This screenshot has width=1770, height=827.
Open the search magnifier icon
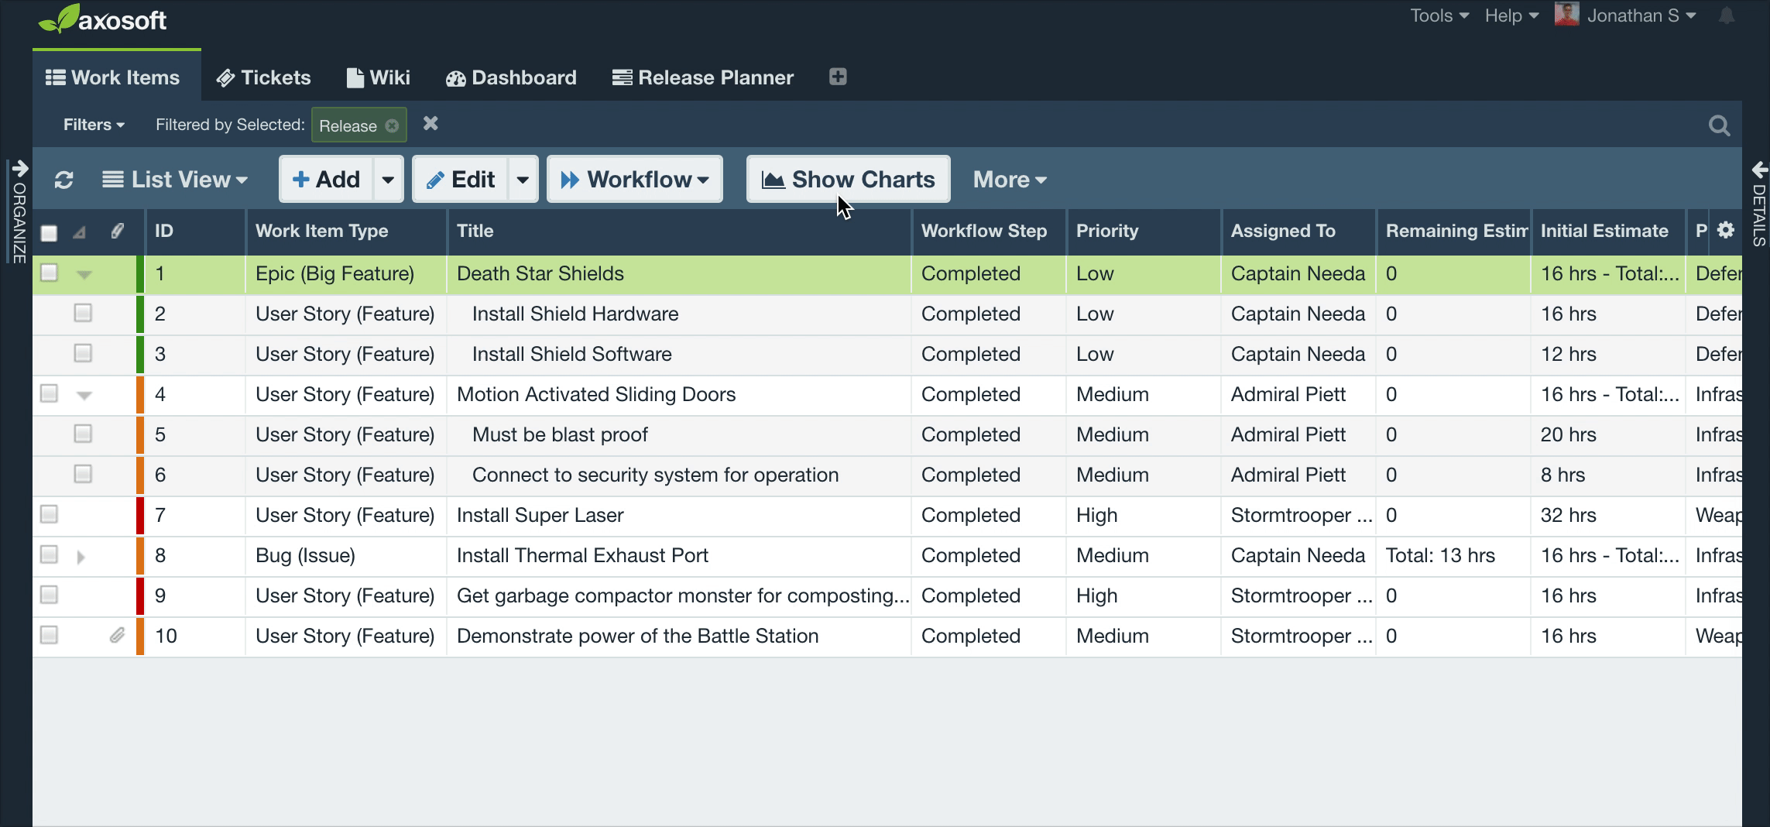tap(1719, 125)
